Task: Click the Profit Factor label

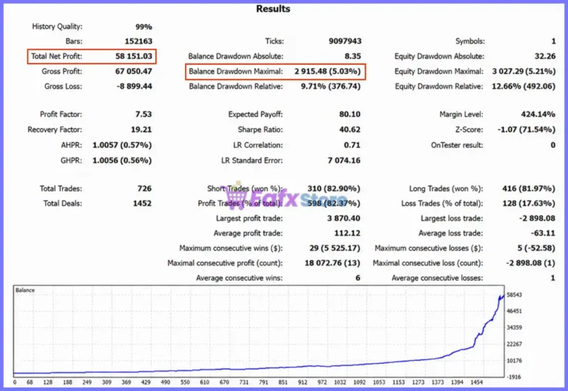Action: click(61, 115)
